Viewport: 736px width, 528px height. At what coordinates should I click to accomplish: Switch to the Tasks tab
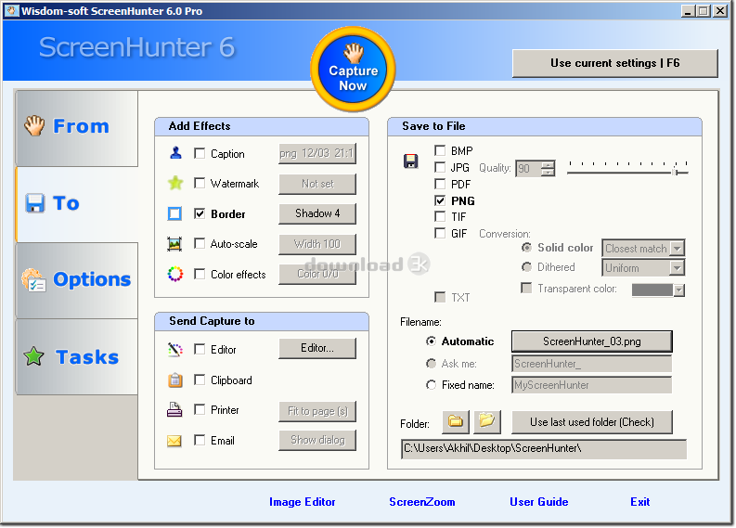[x=76, y=356]
